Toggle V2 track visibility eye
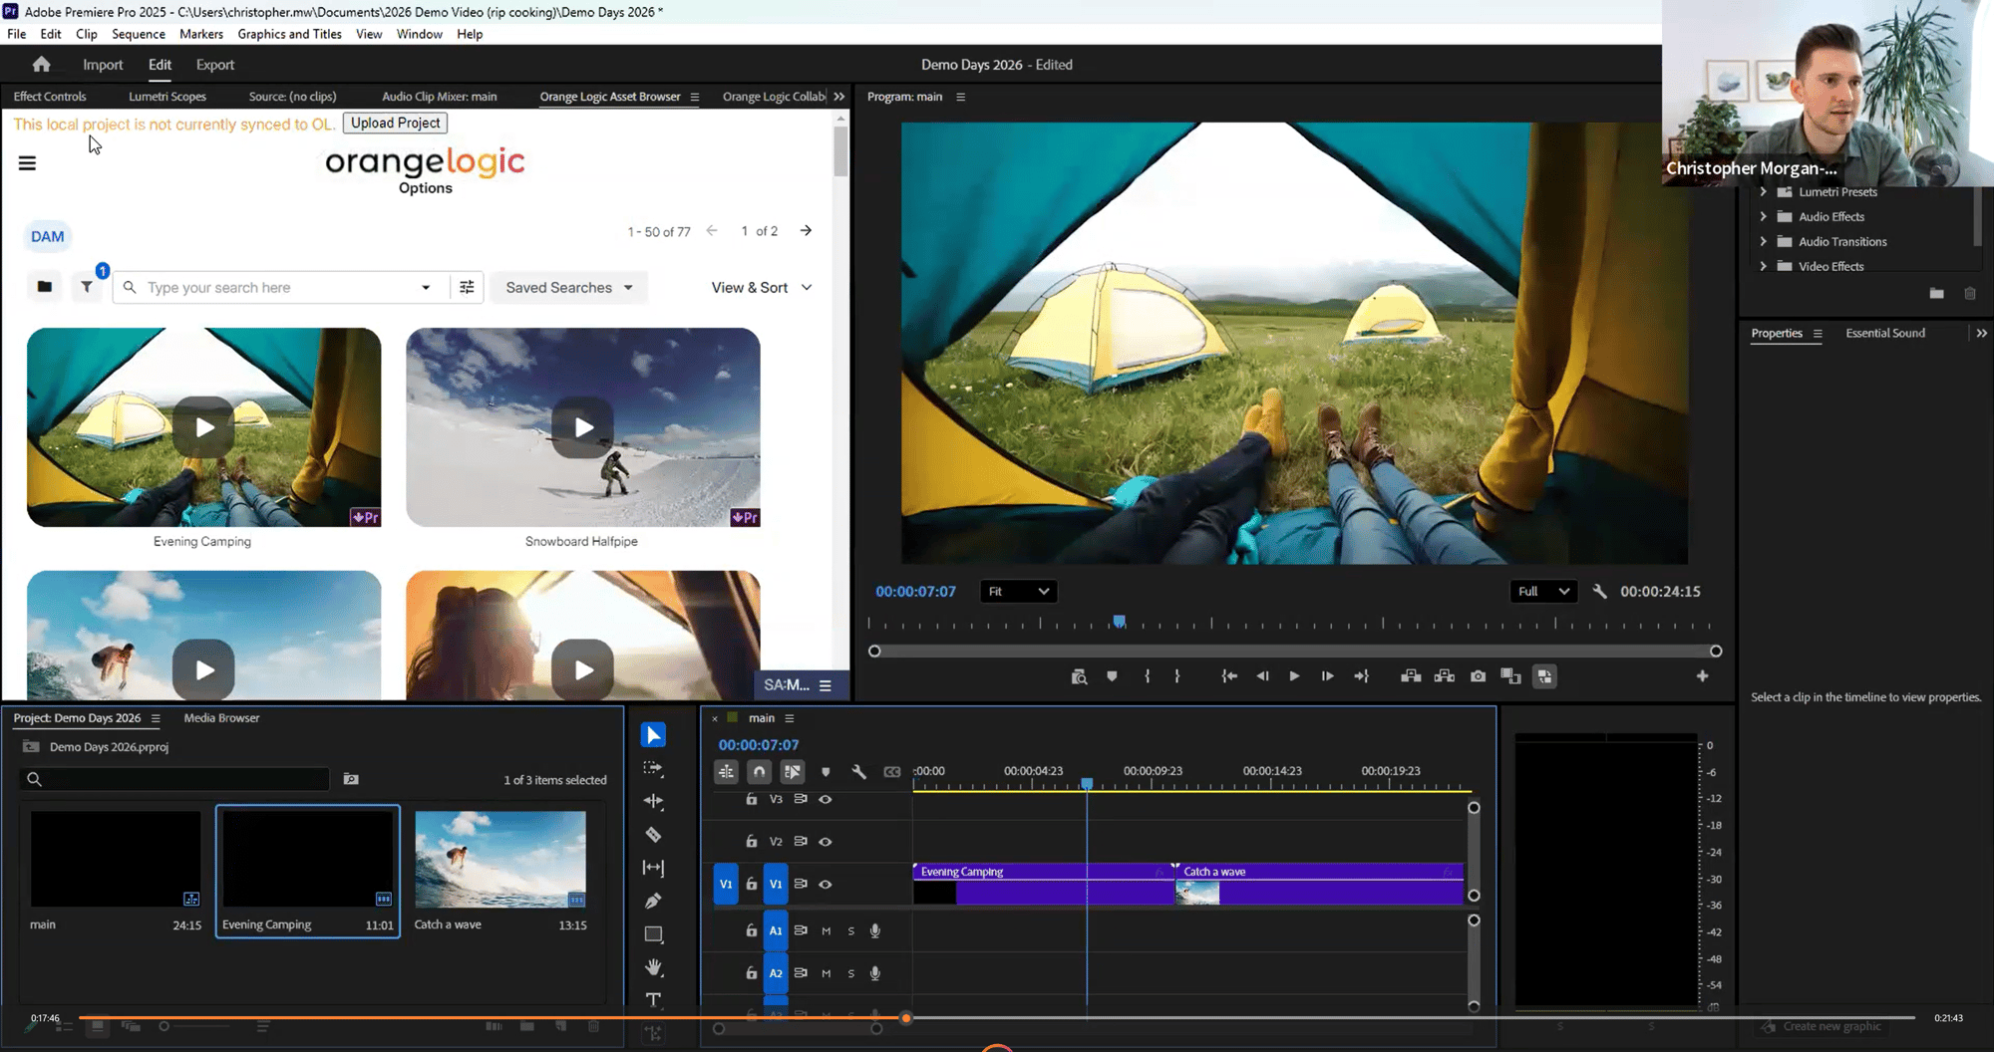The width and height of the screenshot is (1994, 1052). [826, 842]
